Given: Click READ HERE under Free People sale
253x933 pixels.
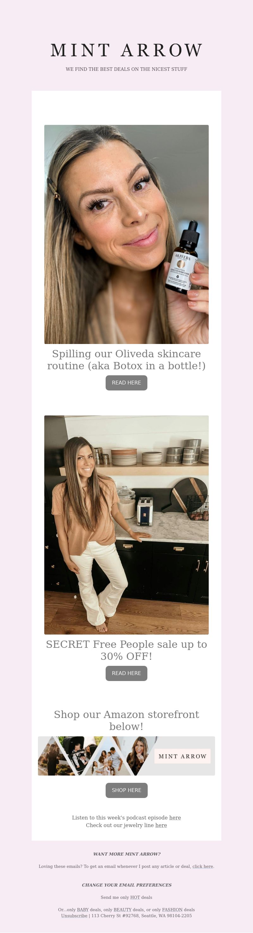Looking at the screenshot, I should 126,673.
